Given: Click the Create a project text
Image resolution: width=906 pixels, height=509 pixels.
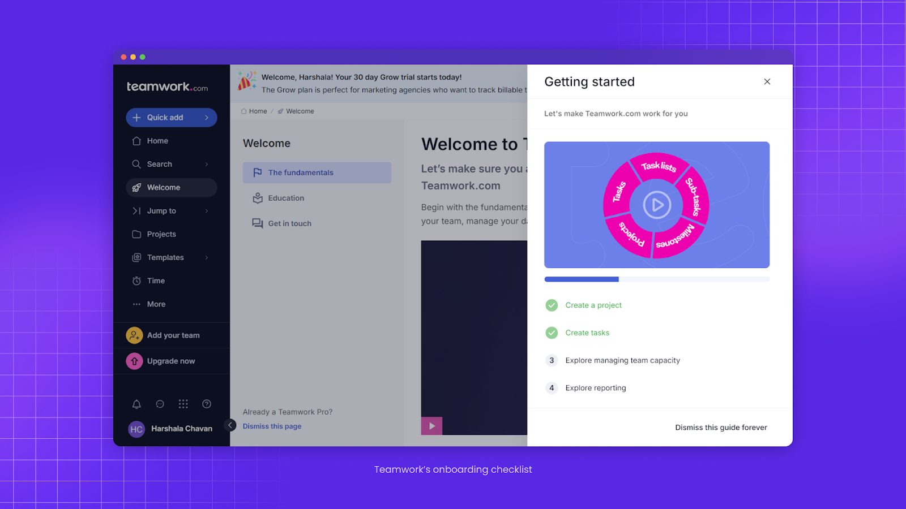Looking at the screenshot, I should 593,305.
